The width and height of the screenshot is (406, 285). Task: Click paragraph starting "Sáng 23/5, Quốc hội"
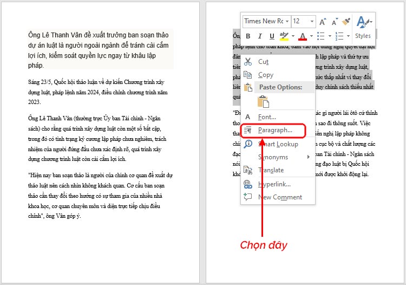pyautogui.click(x=97, y=92)
